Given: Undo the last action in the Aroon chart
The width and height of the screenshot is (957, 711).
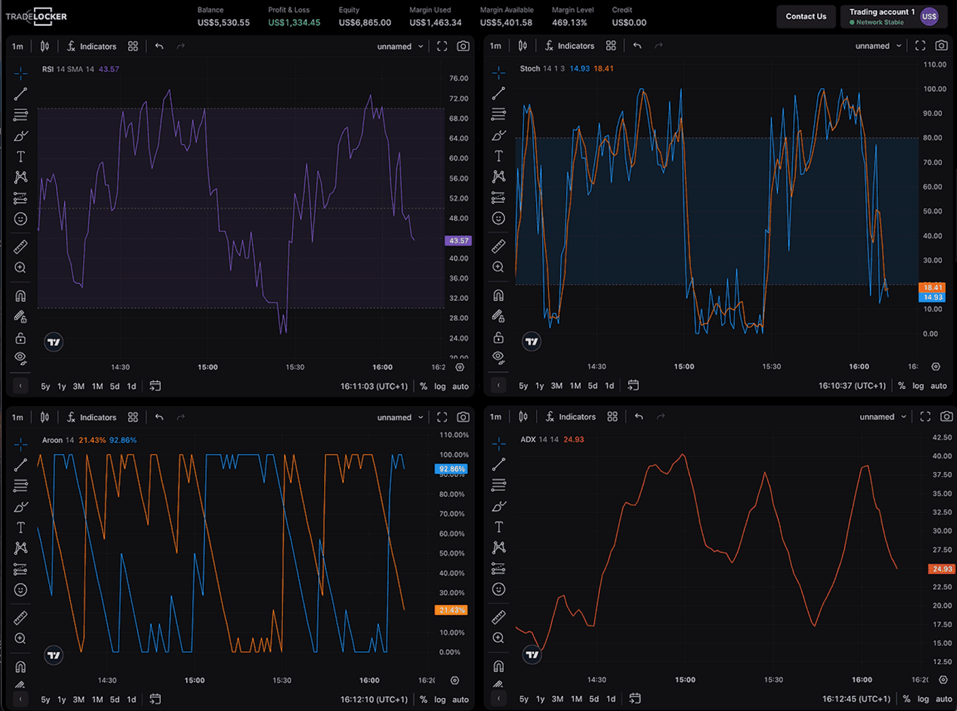Looking at the screenshot, I should 159,417.
